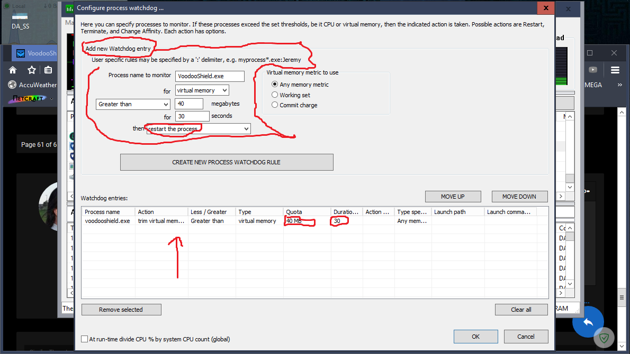Open the Greater than comparison dropdown
Image resolution: width=630 pixels, height=354 pixels.
(133, 104)
